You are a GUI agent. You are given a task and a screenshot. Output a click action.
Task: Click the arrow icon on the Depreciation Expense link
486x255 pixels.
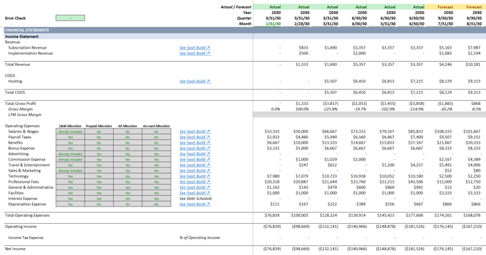(208, 204)
